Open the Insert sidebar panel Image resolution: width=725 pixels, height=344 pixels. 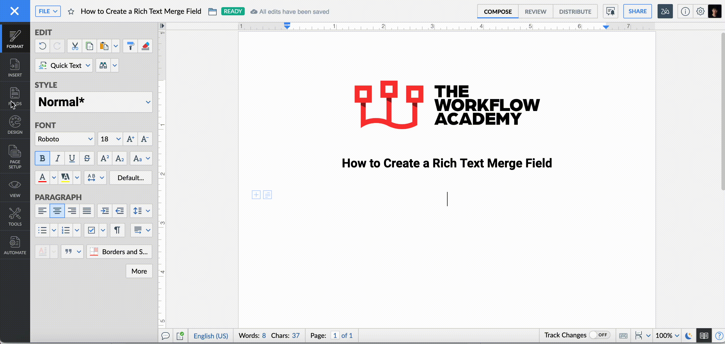click(15, 68)
